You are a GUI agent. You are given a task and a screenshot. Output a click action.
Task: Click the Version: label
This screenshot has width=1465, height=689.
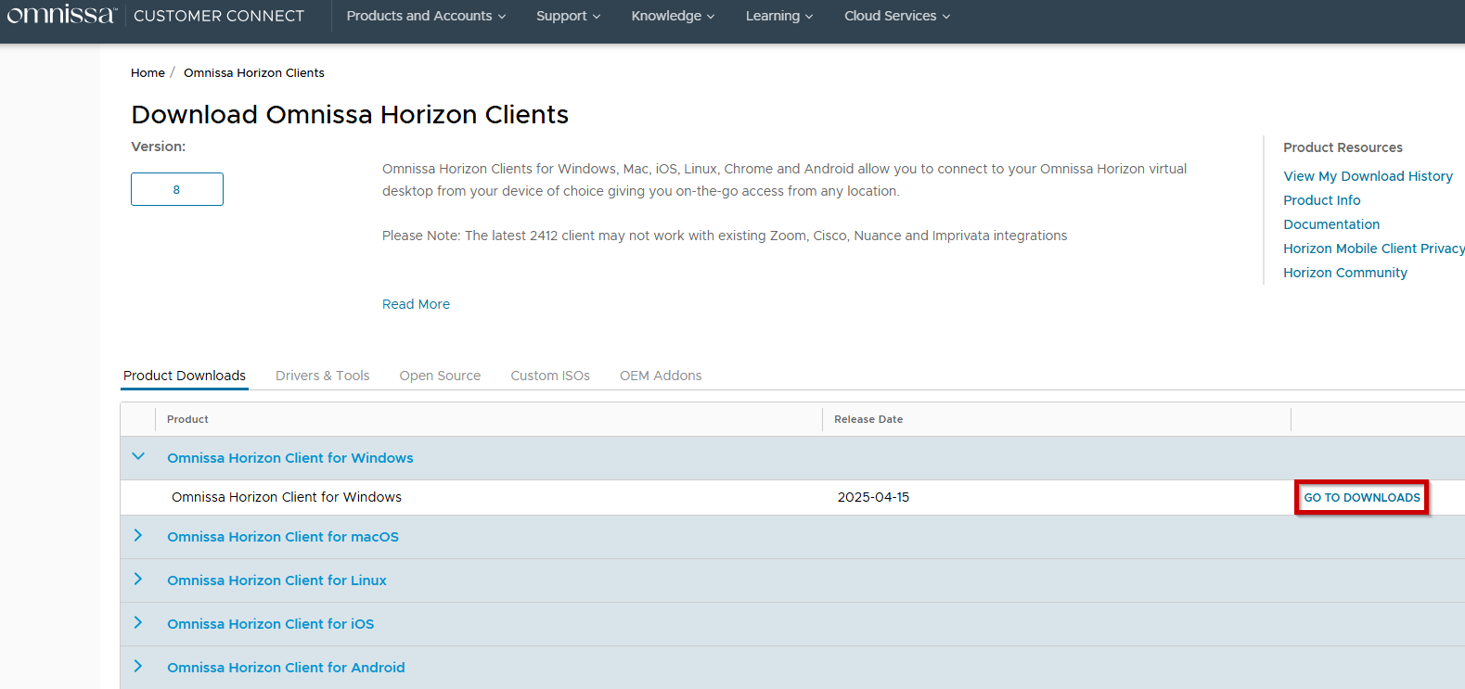pyautogui.click(x=159, y=147)
